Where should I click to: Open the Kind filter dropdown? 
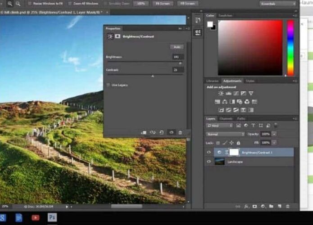point(219,126)
